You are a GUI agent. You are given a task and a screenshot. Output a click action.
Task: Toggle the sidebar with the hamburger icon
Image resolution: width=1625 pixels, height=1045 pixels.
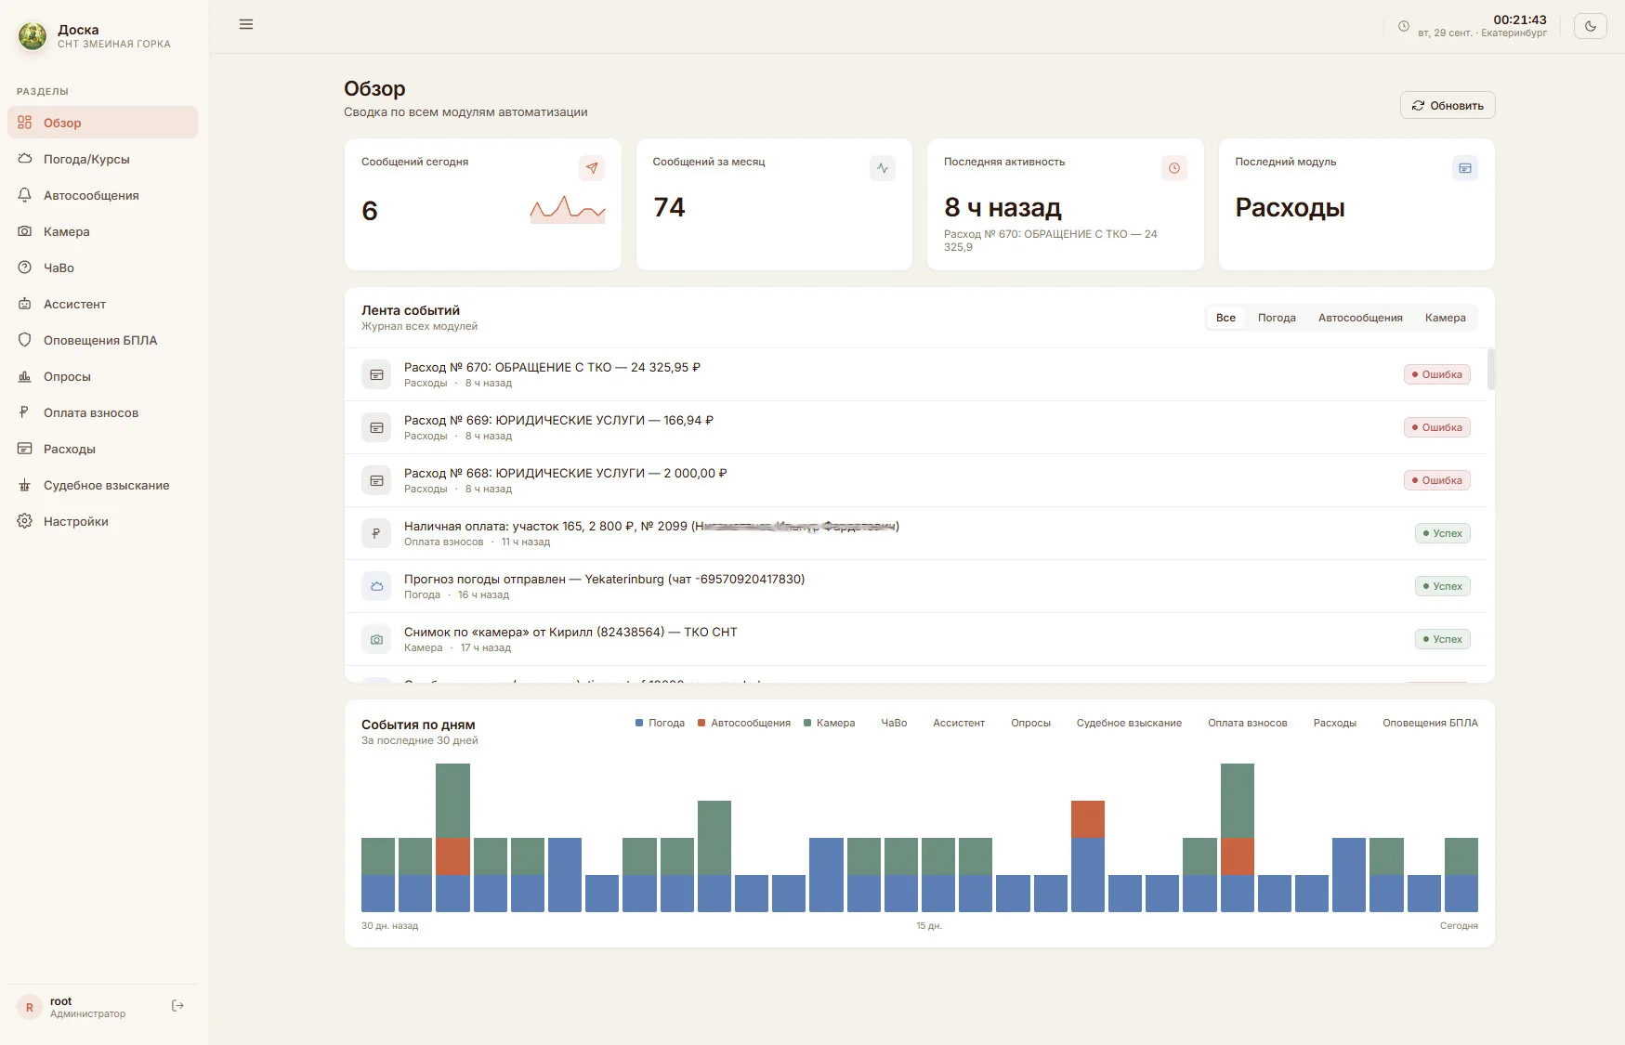tap(246, 24)
